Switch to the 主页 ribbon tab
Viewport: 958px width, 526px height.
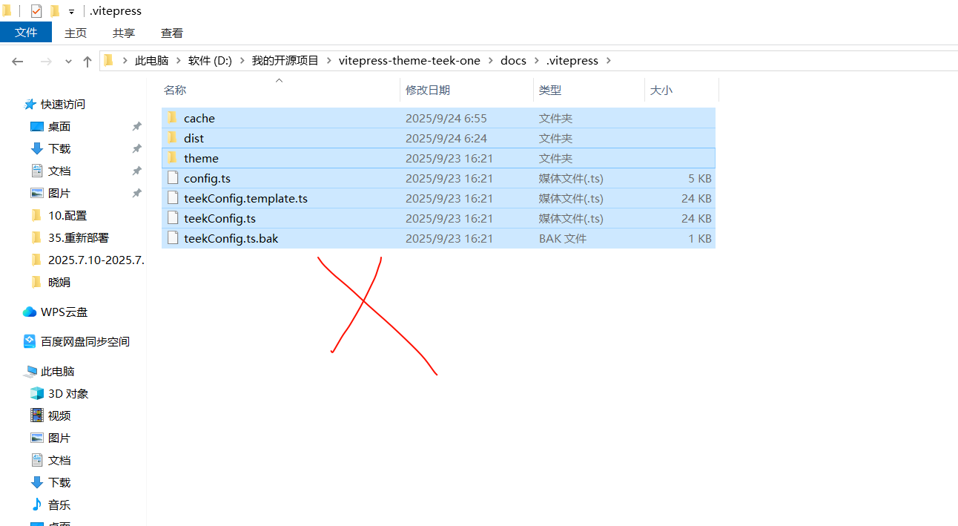coord(76,33)
